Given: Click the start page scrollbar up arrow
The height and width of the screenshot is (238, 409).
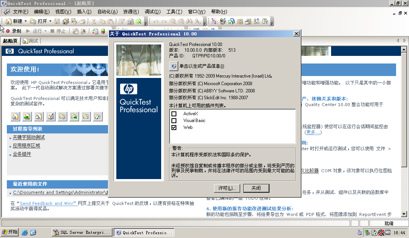Looking at the screenshot, I should click(404, 49).
